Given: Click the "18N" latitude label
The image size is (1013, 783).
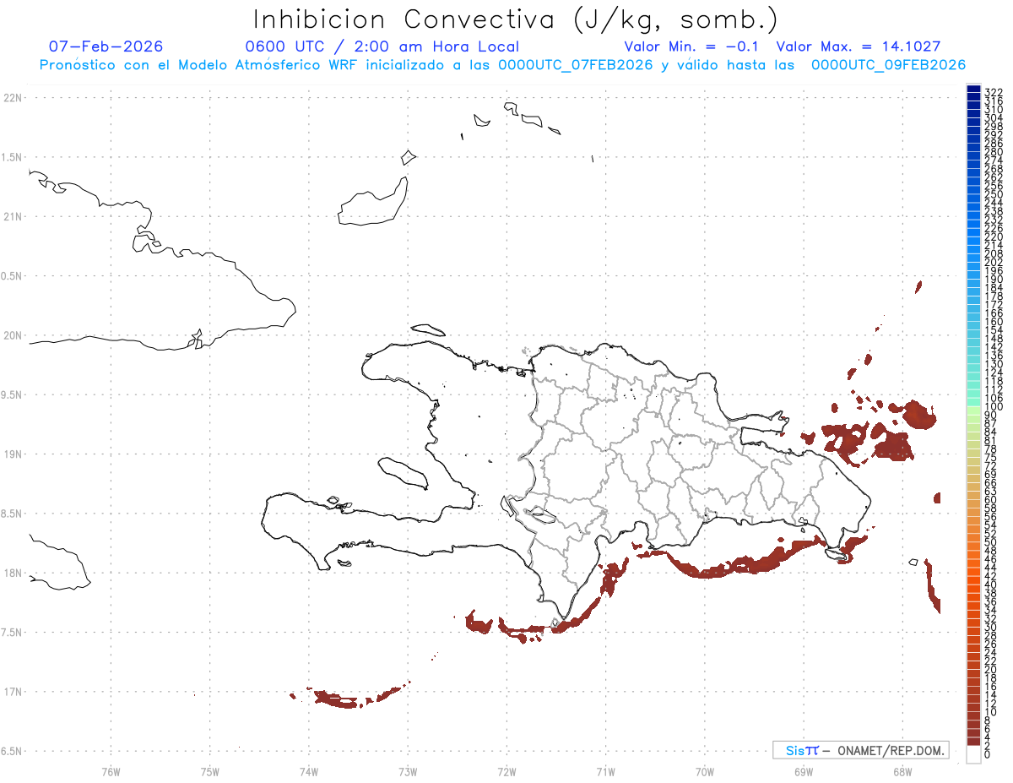Looking at the screenshot, I should point(13,573).
